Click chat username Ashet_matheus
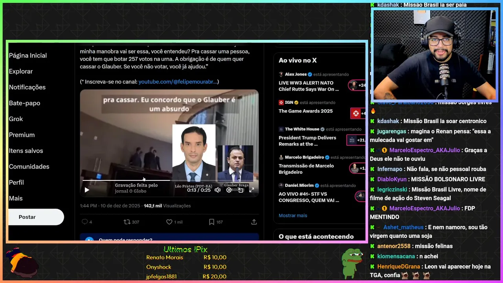 coord(404,227)
